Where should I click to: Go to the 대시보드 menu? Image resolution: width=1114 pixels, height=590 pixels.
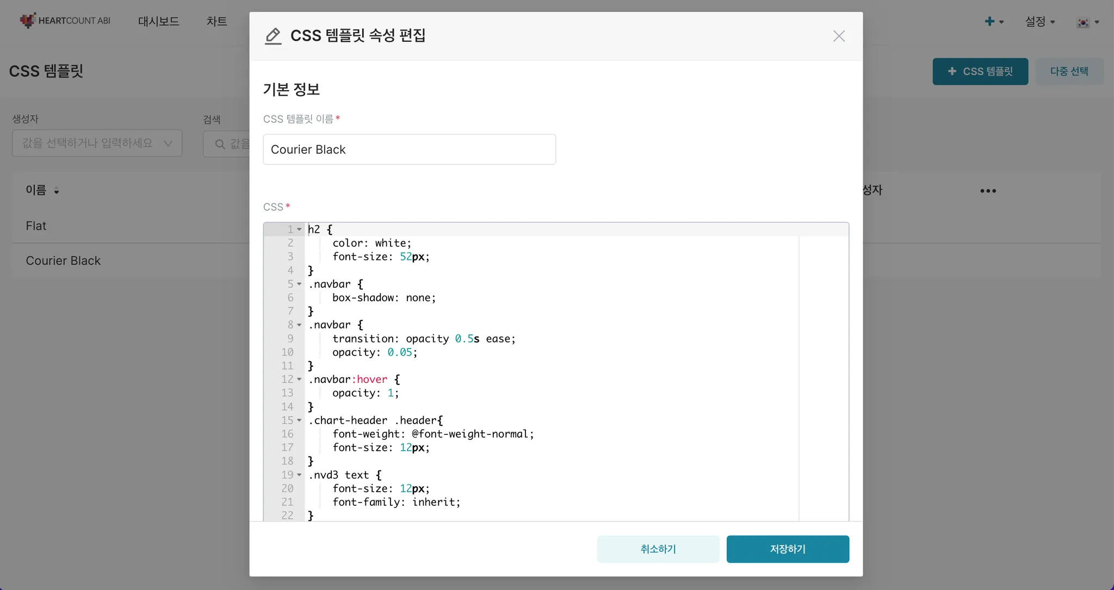pos(158,21)
